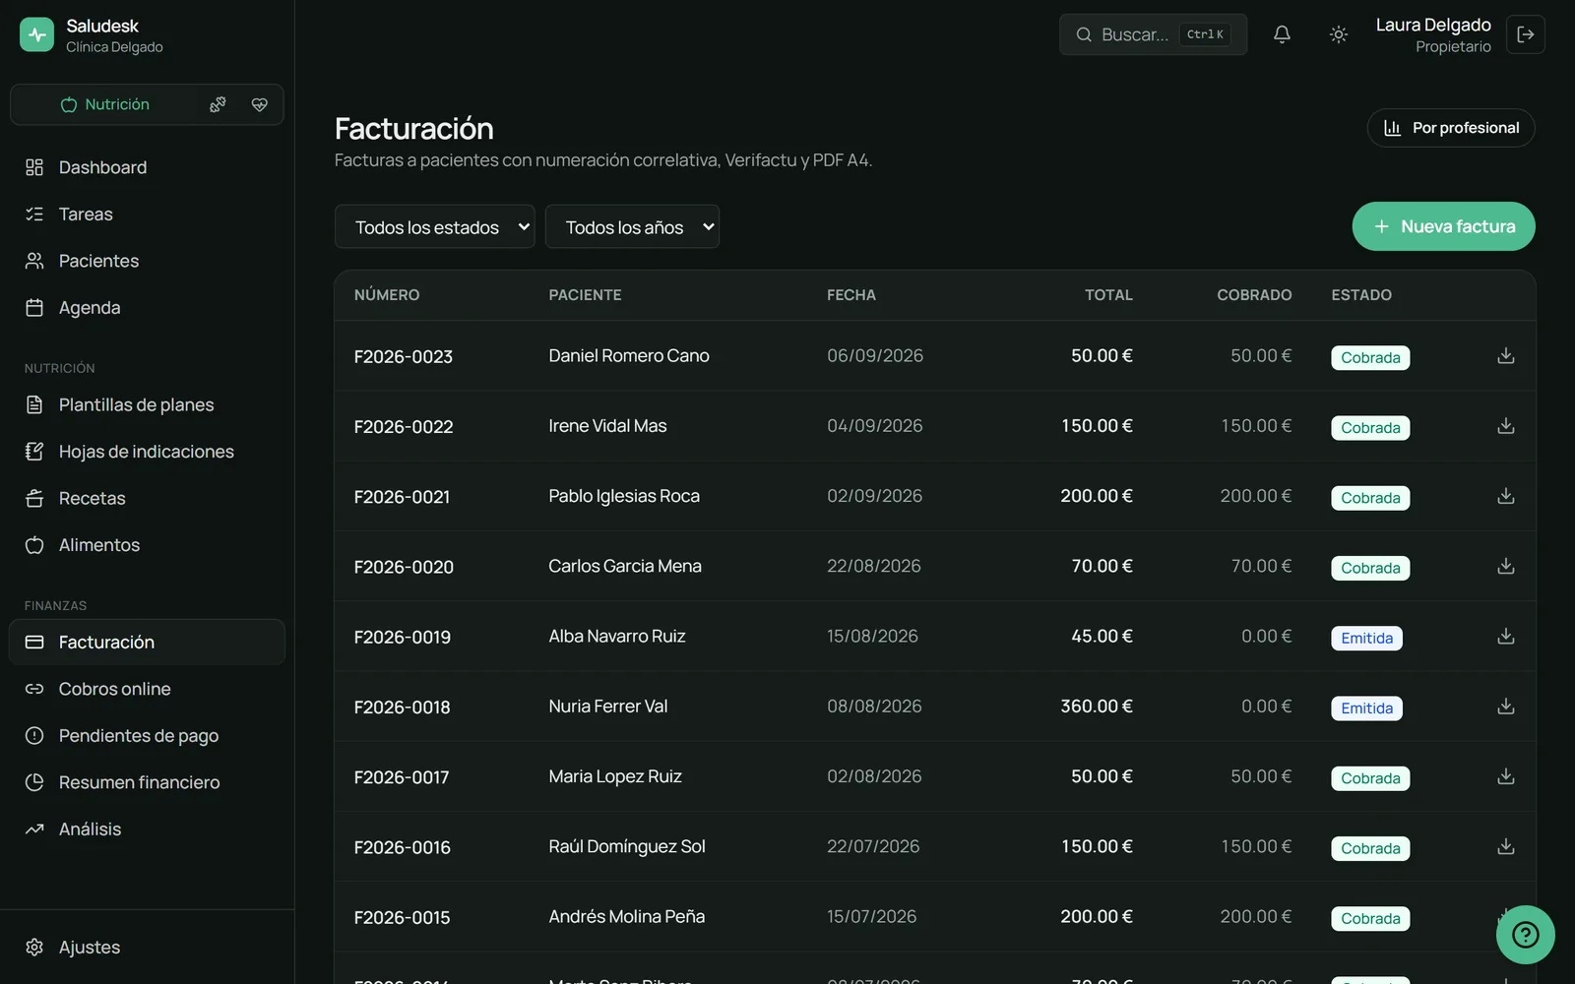Open the Saludesk logo icon
Screen dimensions: 1575x984
click(x=36, y=34)
